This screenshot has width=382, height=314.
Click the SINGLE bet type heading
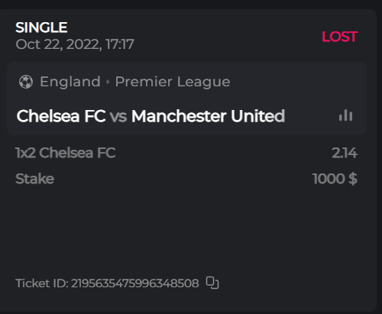pos(41,28)
